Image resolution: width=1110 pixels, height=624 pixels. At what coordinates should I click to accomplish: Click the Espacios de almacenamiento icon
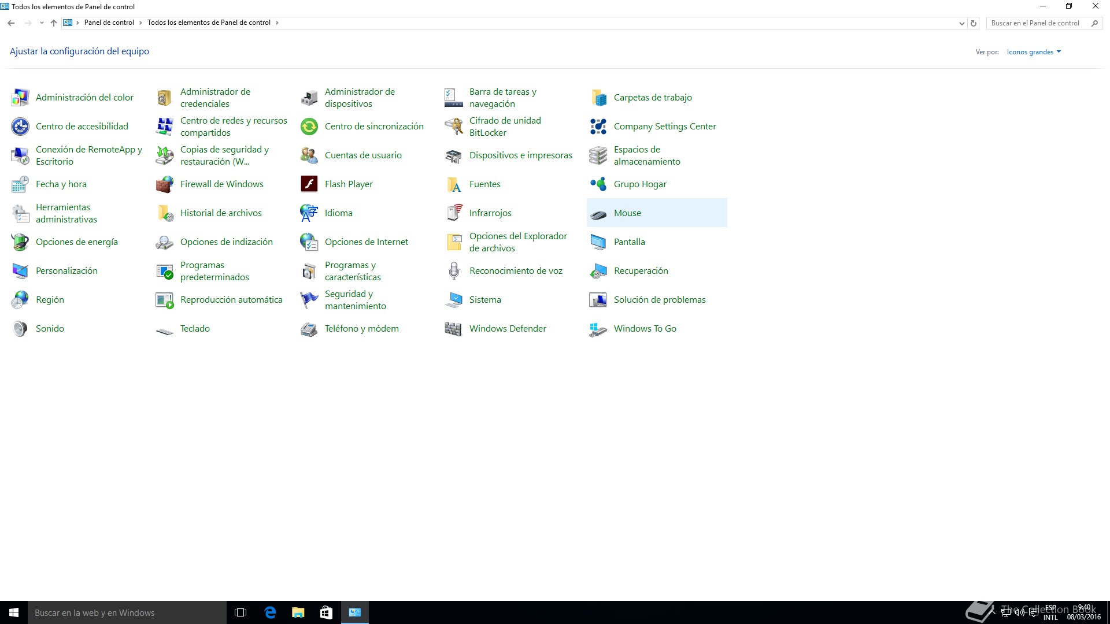[598, 155]
